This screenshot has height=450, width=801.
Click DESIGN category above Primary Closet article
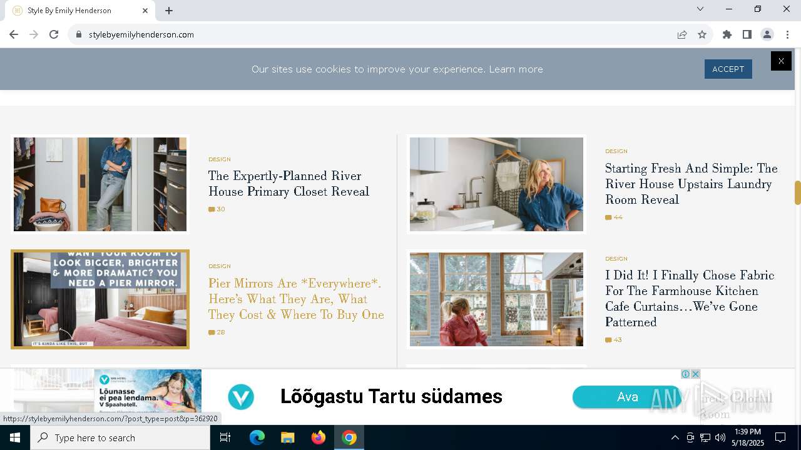tap(220, 159)
